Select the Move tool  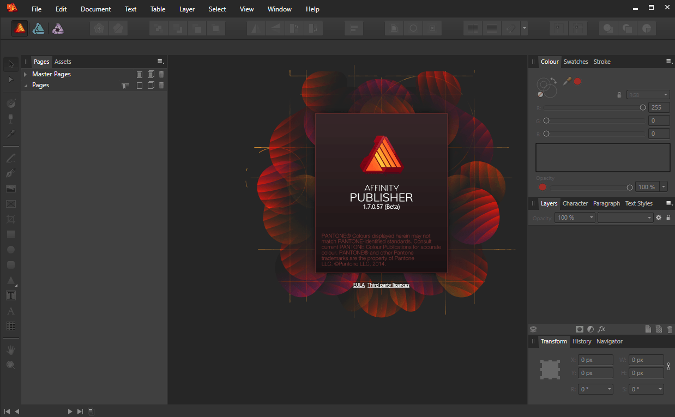11,64
